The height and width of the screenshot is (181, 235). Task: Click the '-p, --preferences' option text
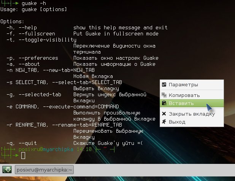tap(32, 58)
